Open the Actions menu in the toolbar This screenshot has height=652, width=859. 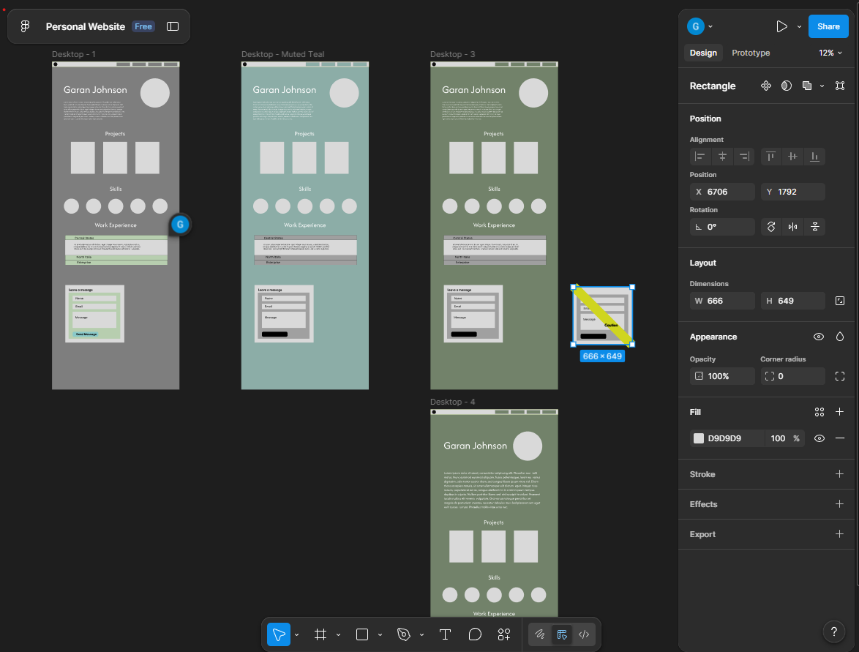pyautogui.click(x=503, y=634)
